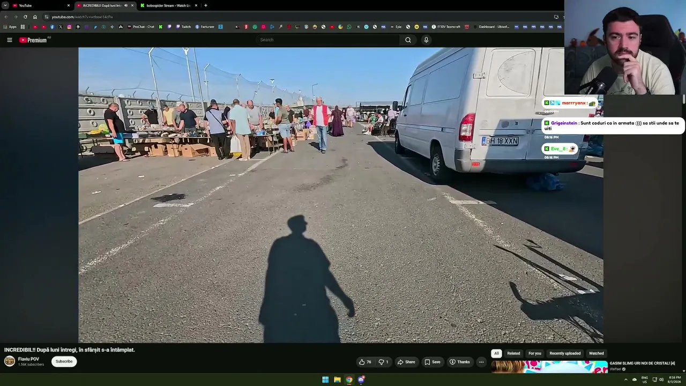This screenshot has width=686, height=386.
Task: Open the WhatsApp bookmark icon
Action: [x=349, y=27]
